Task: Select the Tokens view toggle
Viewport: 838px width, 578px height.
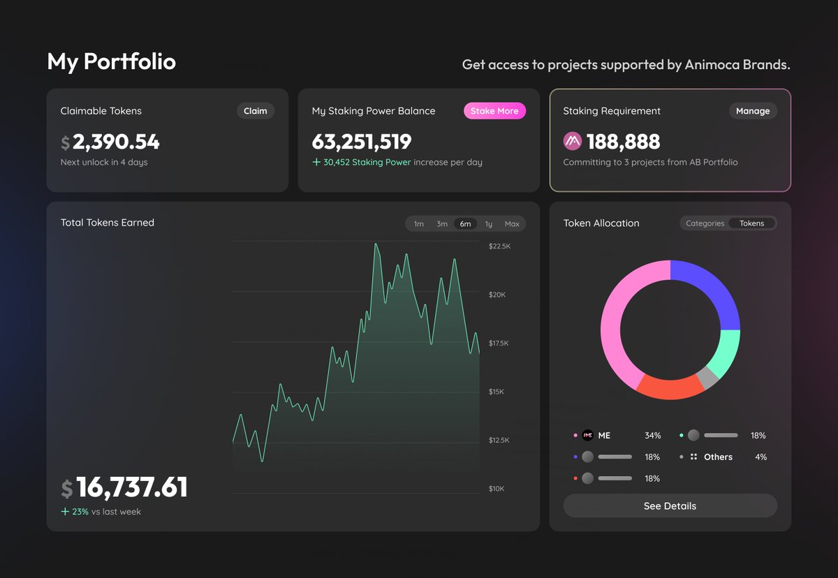Action: (x=752, y=223)
